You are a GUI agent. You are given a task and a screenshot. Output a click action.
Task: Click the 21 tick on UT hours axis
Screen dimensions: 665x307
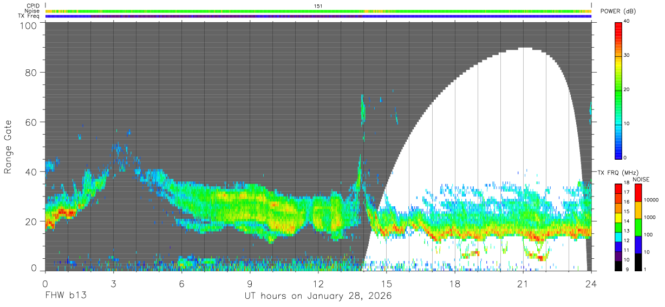pyautogui.click(x=523, y=283)
